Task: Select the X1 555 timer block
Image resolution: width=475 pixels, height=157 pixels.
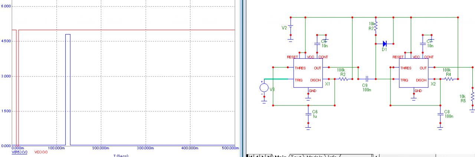Action: pyautogui.click(x=308, y=73)
